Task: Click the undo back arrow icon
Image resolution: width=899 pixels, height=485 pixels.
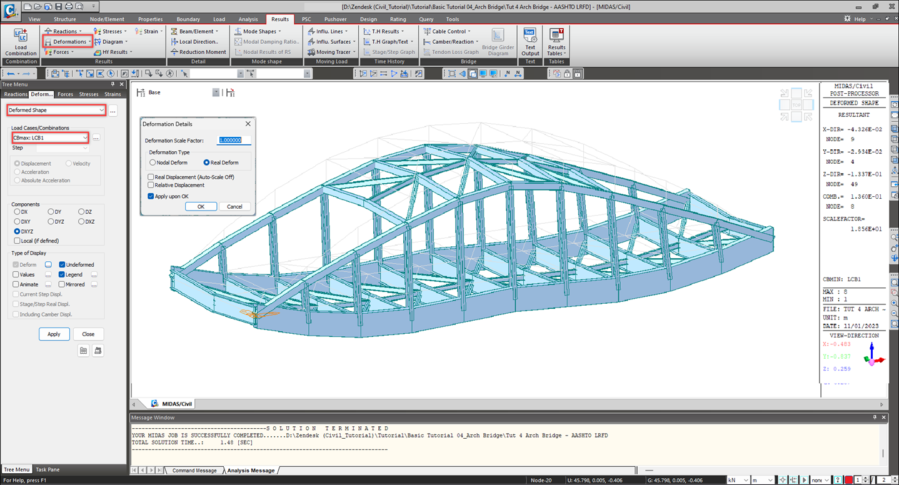Action: tap(11, 74)
